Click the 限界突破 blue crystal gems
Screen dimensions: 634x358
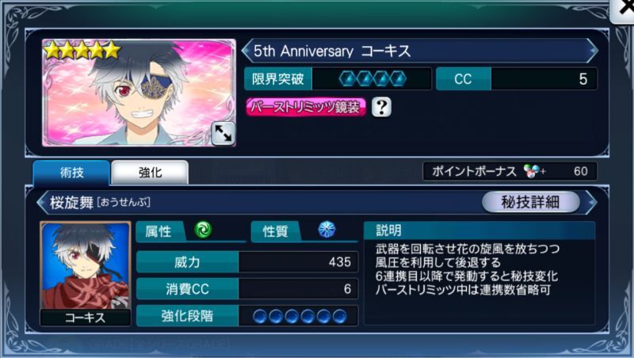pos(372,78)
